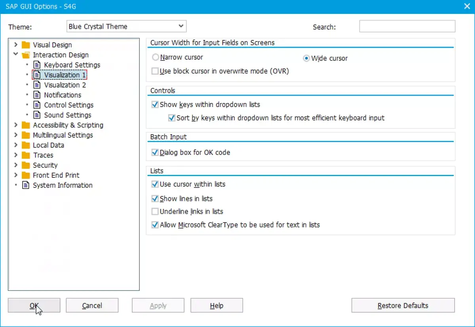Click the Keyboard Settings page icon
Viewport: 475px width, 327px height.
(x=37, y=65)
